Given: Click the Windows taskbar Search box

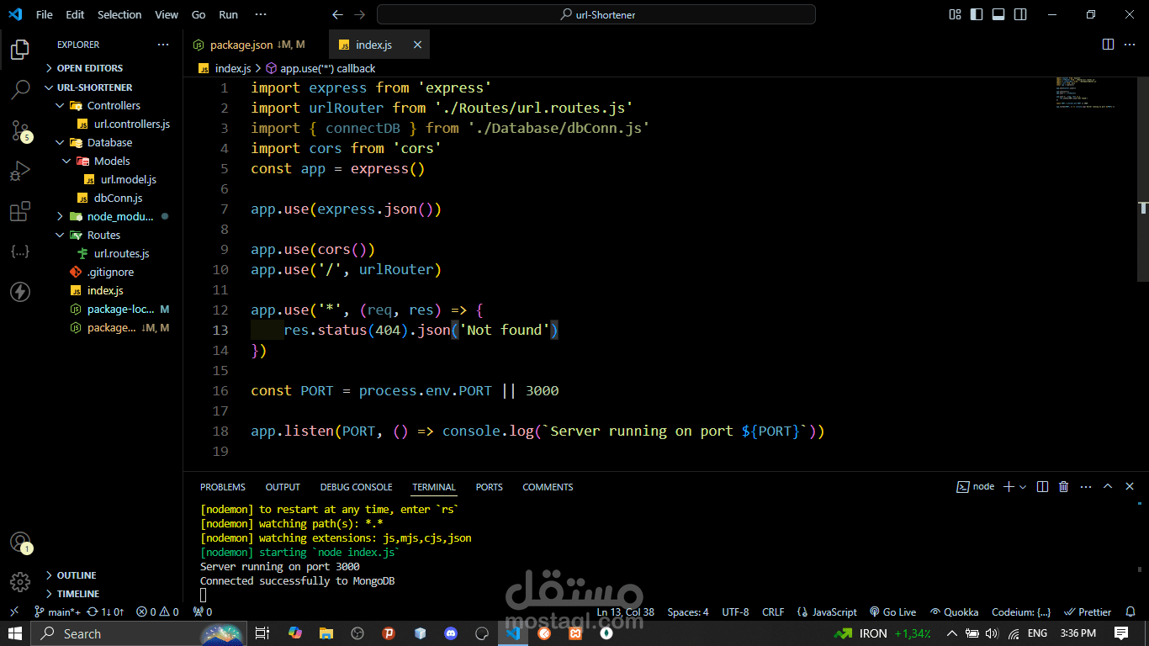Looking at the screenshot, I should click(x=138, y=633).
